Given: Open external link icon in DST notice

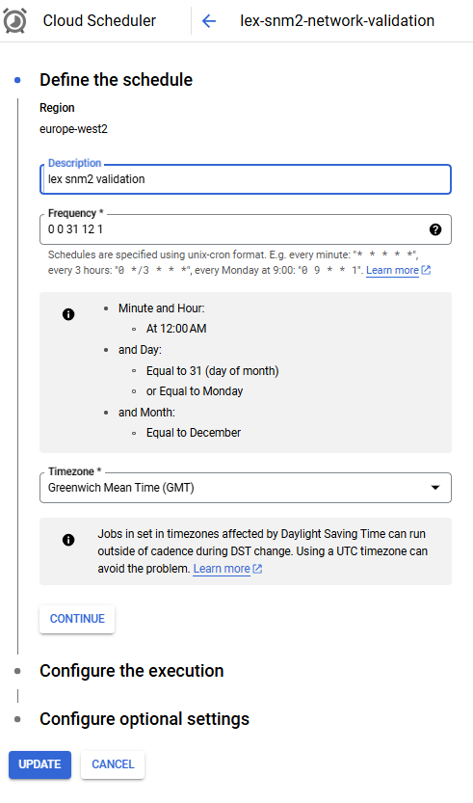Looking at the screenshot, I should click(257, 569).
